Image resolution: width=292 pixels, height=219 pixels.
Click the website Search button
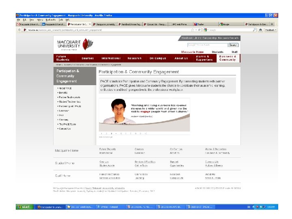coord(233,45)
